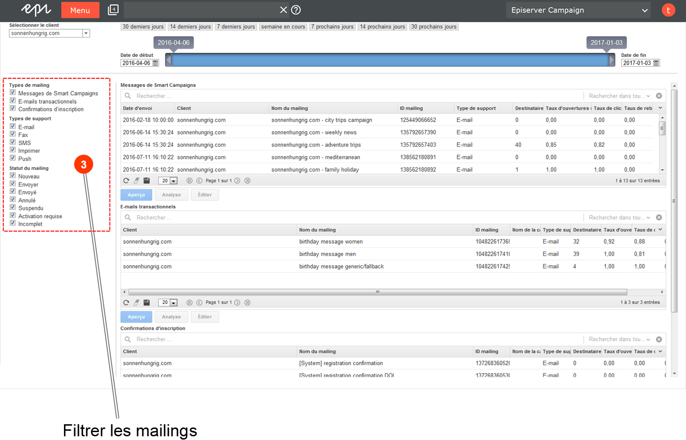This screenshot has width=686, height=440.
Task: Toggle the Incomplet status checkbox
Action: [x=13, y=223]
